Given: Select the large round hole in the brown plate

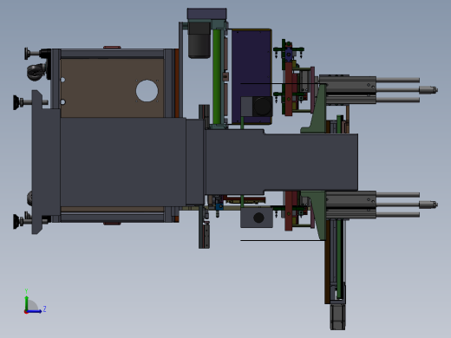Looking at the screenshot, I should [147, 91].
